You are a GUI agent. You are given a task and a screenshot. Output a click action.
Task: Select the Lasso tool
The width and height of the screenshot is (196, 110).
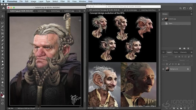coord(2,23)
